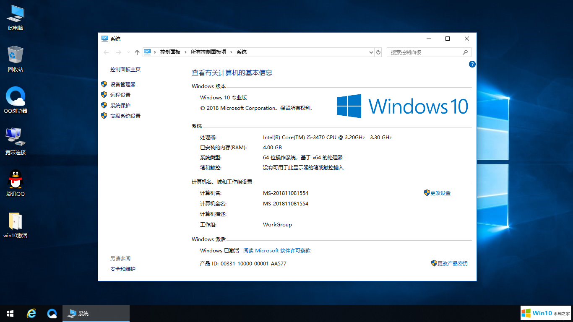Open the address bar history dropdown

(371, 52)
